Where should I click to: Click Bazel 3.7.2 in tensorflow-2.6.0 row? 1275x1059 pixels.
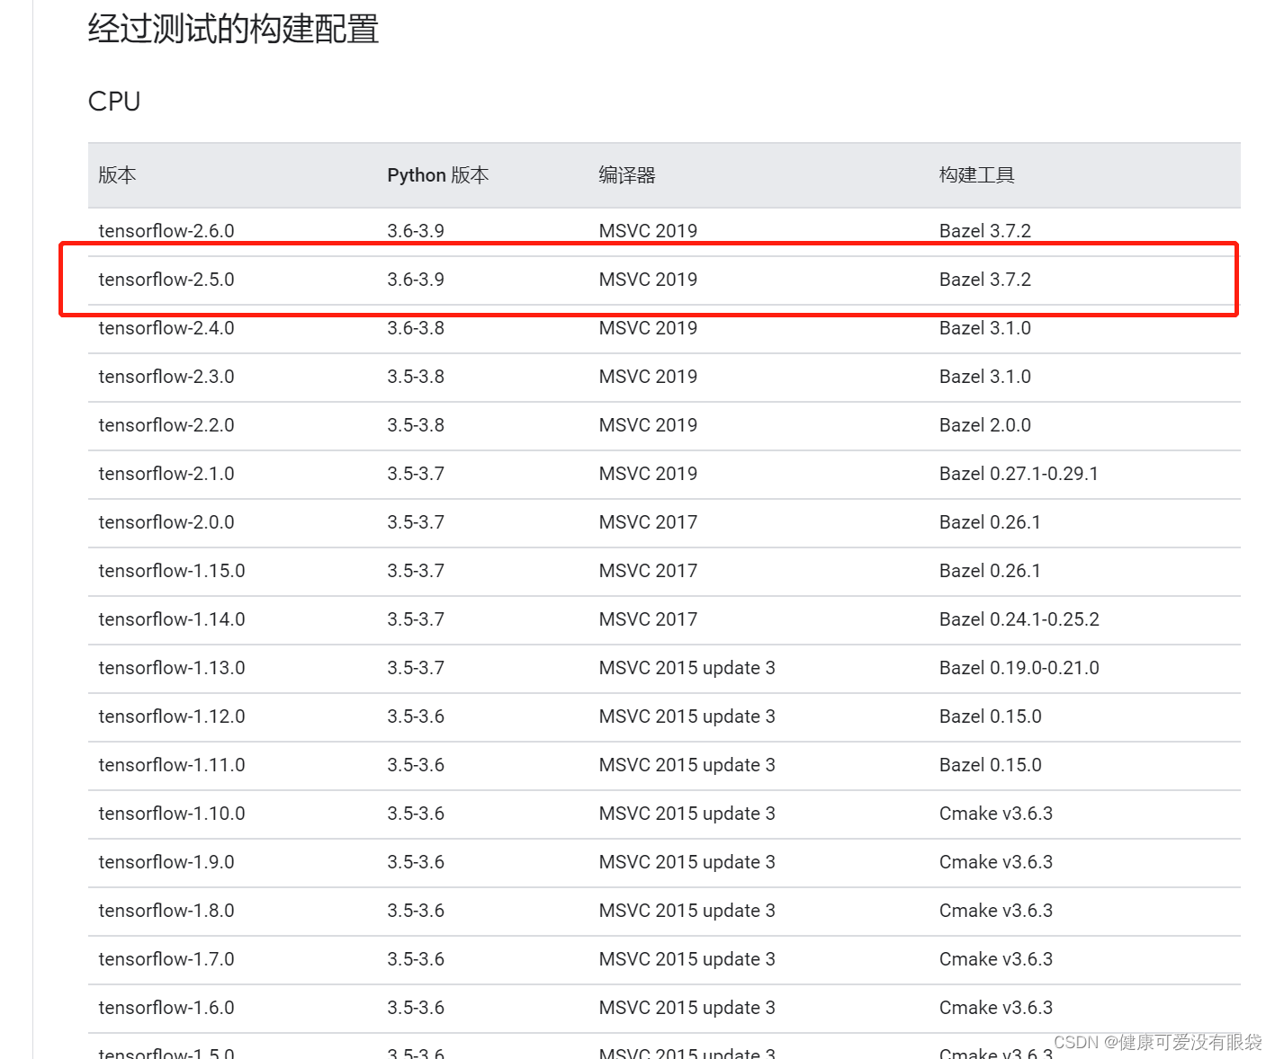[985, 231]
